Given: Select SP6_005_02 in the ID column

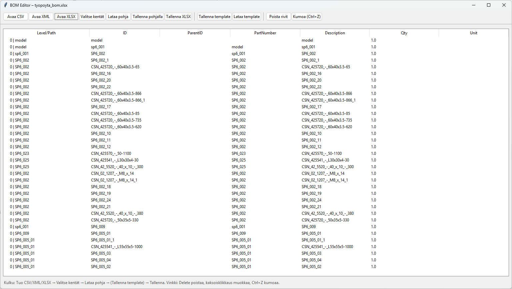Looking at the screenshot, I should [101, 267].
